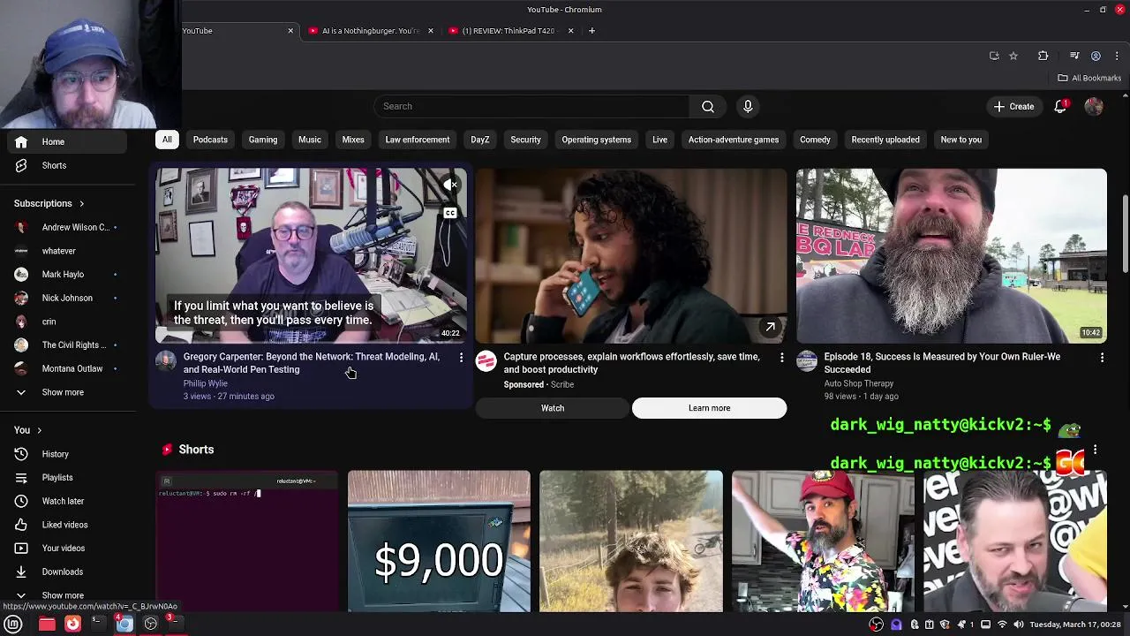Open the Chromium extensions puzzle icon
Image resolution: width=1130 pixels, height=636 pixels.
1043,56
